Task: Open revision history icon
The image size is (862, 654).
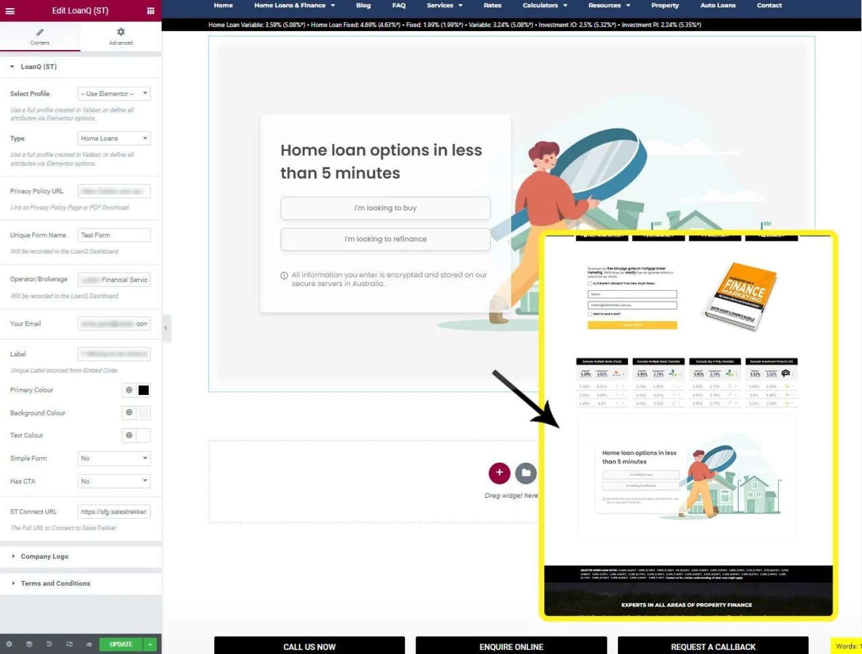Action: click(49, 644)
